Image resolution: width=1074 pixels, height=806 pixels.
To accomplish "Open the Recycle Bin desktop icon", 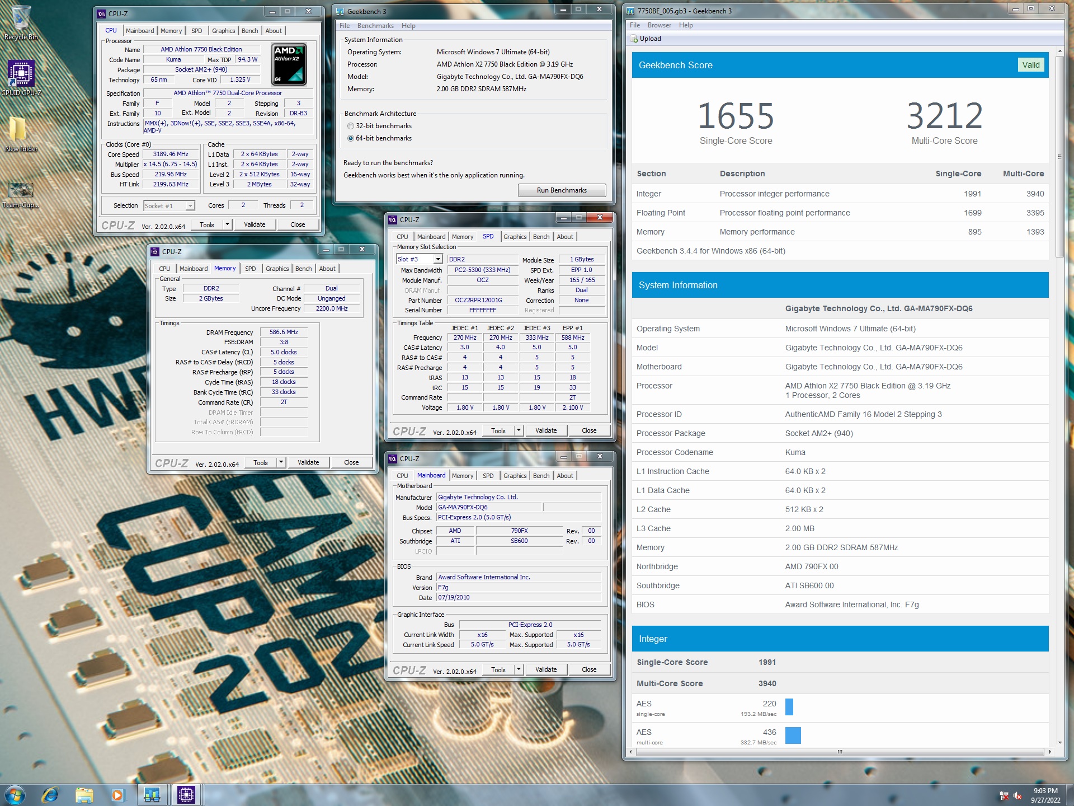I will [x=21, y=22].
